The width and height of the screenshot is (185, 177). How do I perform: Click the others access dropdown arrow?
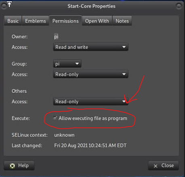(x=124, y=101)
